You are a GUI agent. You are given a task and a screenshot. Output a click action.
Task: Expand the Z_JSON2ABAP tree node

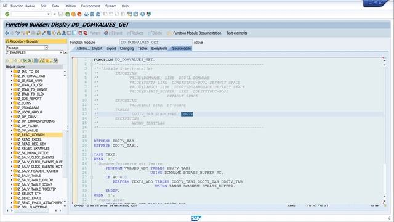[12, 108]
